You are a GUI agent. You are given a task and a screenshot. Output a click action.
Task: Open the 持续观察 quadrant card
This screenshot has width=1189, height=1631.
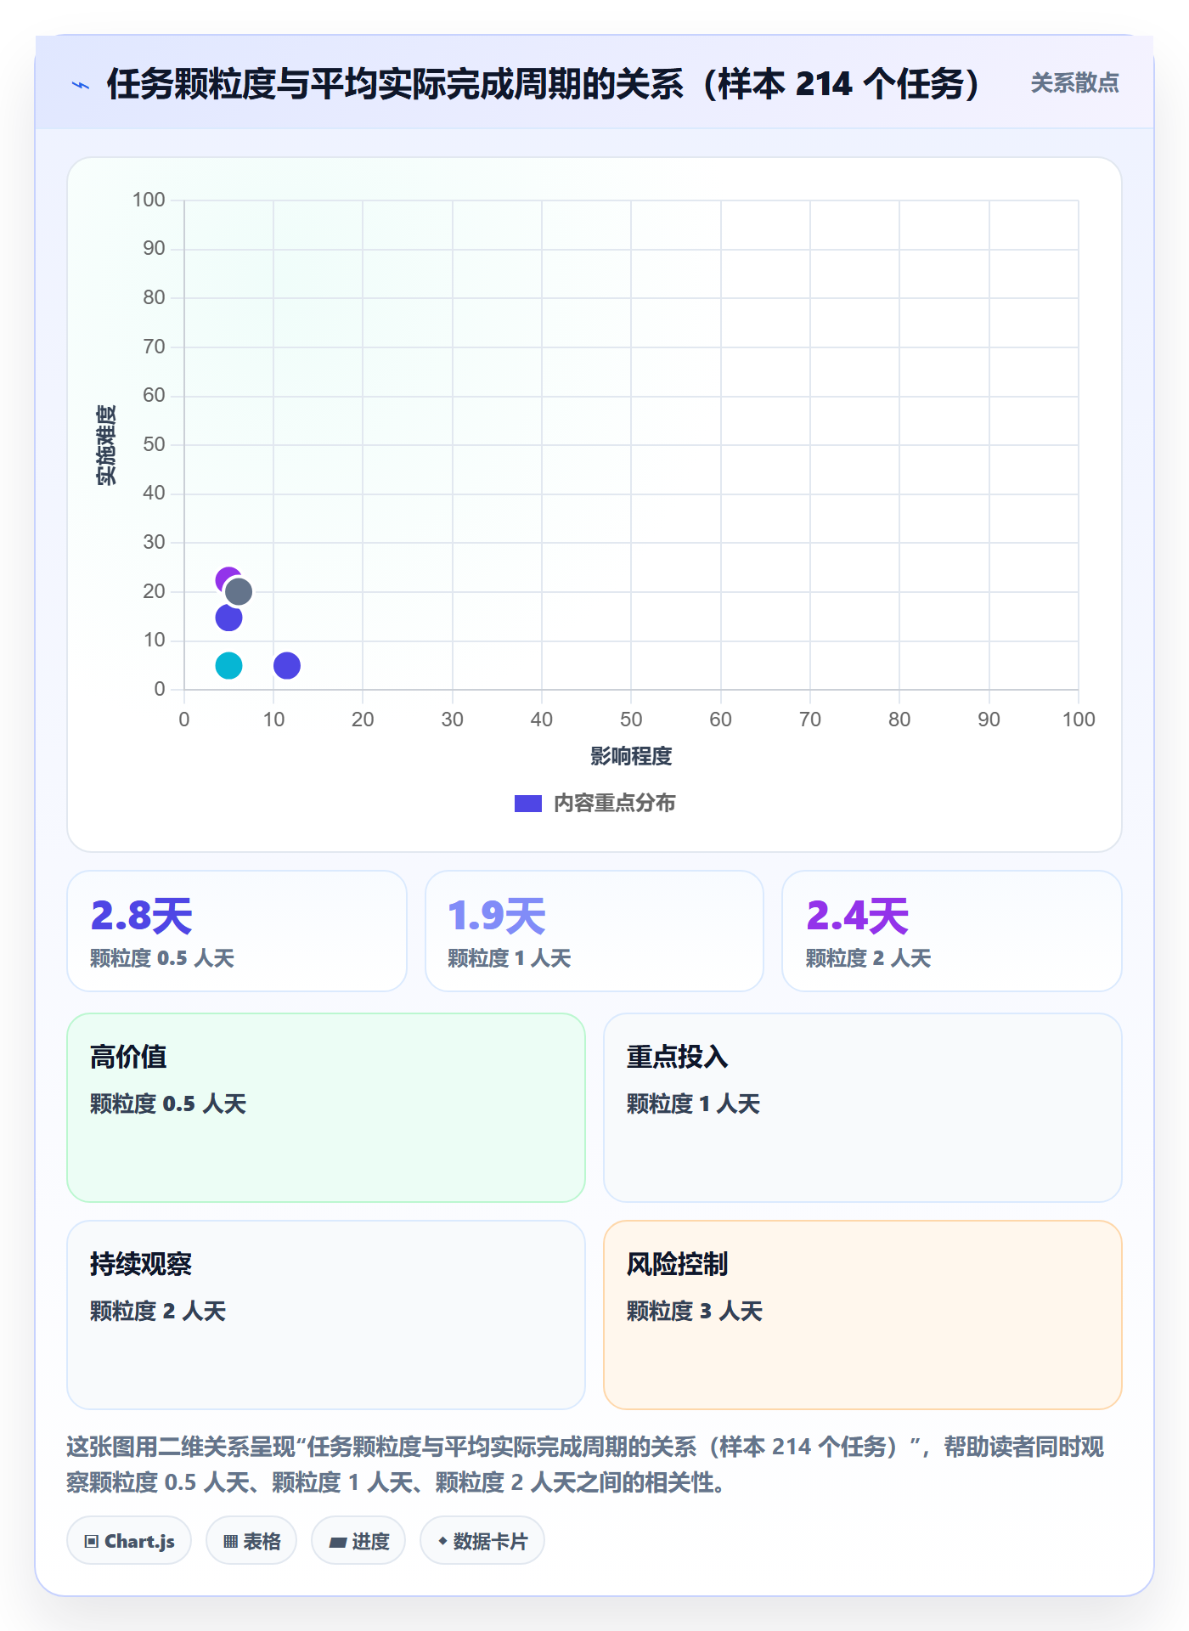tap(326, 1315)
